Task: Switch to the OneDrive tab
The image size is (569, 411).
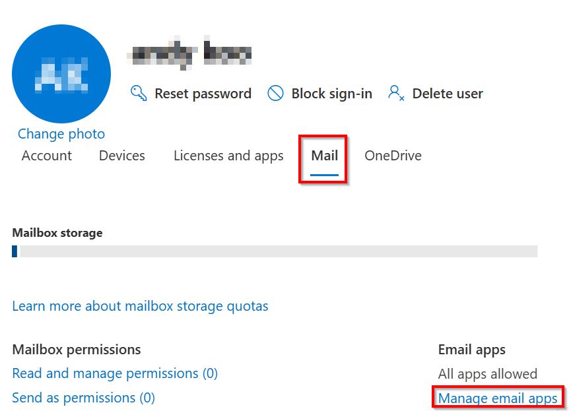Action: click(393, 156)
